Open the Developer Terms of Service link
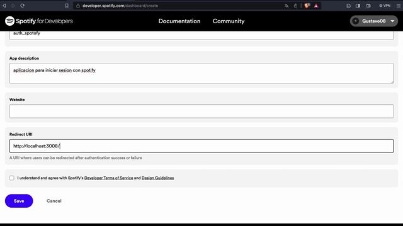The height and width of the screenshot is (226, 403). click(109, 178)
